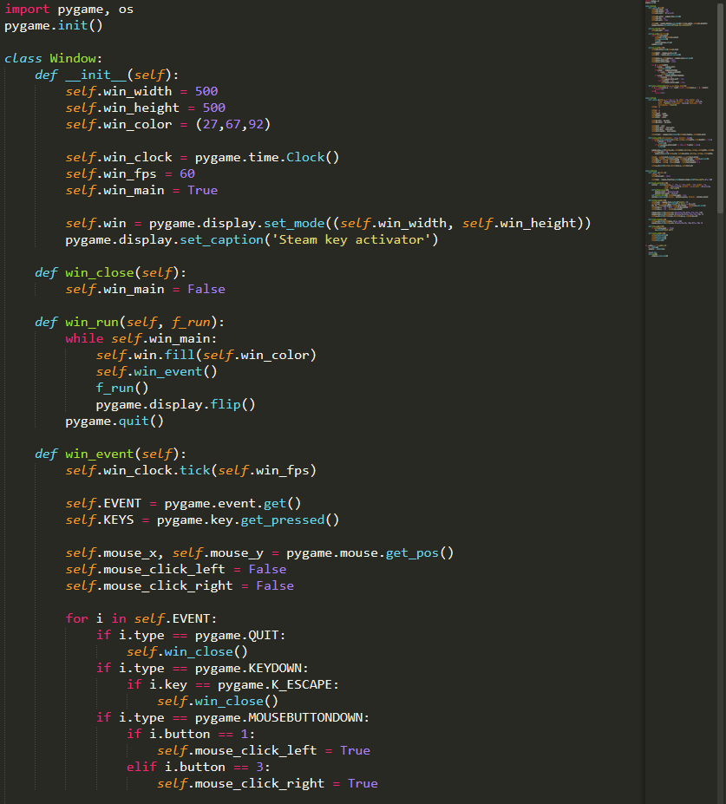Viewport: 726px width, 804px height.
Task: Click the 'def __init__(self):' line
Action: (x=107, y=75)
